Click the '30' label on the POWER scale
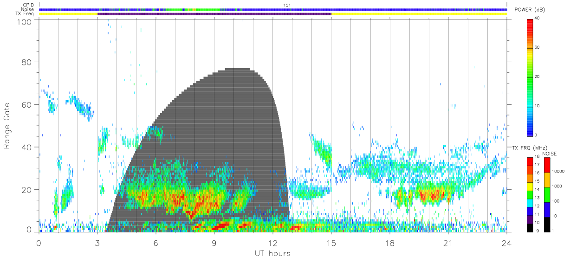 538,47
